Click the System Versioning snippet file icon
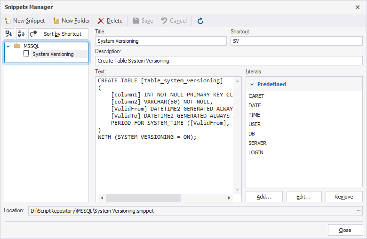 26,54
